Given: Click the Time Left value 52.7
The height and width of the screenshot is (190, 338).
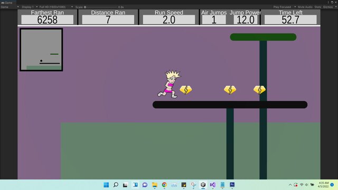Looking at the screenshot, I should (x=290, y=20).
